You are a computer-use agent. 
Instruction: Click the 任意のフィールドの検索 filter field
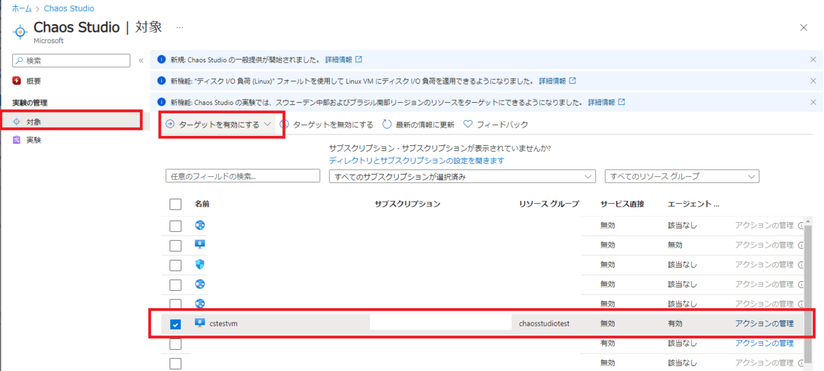pos(243,176)
